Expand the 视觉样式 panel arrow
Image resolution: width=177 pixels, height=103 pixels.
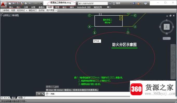(x=26, y=10)
